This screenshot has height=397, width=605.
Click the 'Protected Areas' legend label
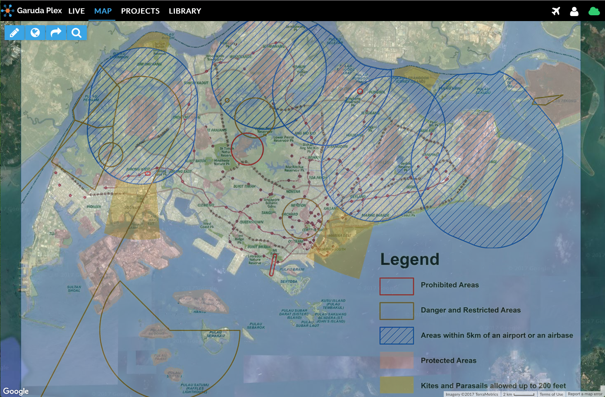coord(448,361)
